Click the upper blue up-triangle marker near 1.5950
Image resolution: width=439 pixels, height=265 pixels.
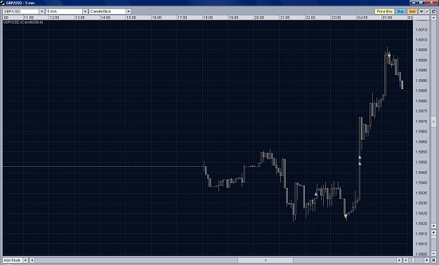(360, 157)
